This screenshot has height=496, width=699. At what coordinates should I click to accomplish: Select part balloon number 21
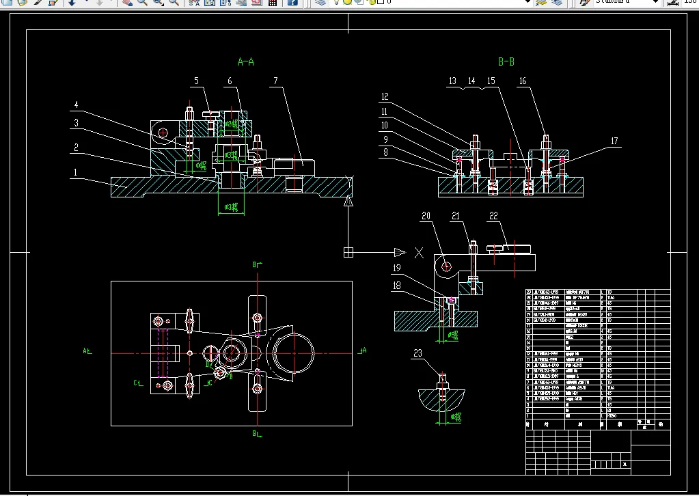click(x=456, y=216)
